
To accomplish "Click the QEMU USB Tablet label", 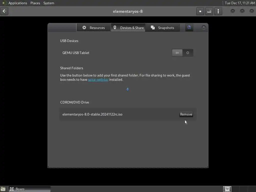I will pos(76,53).
